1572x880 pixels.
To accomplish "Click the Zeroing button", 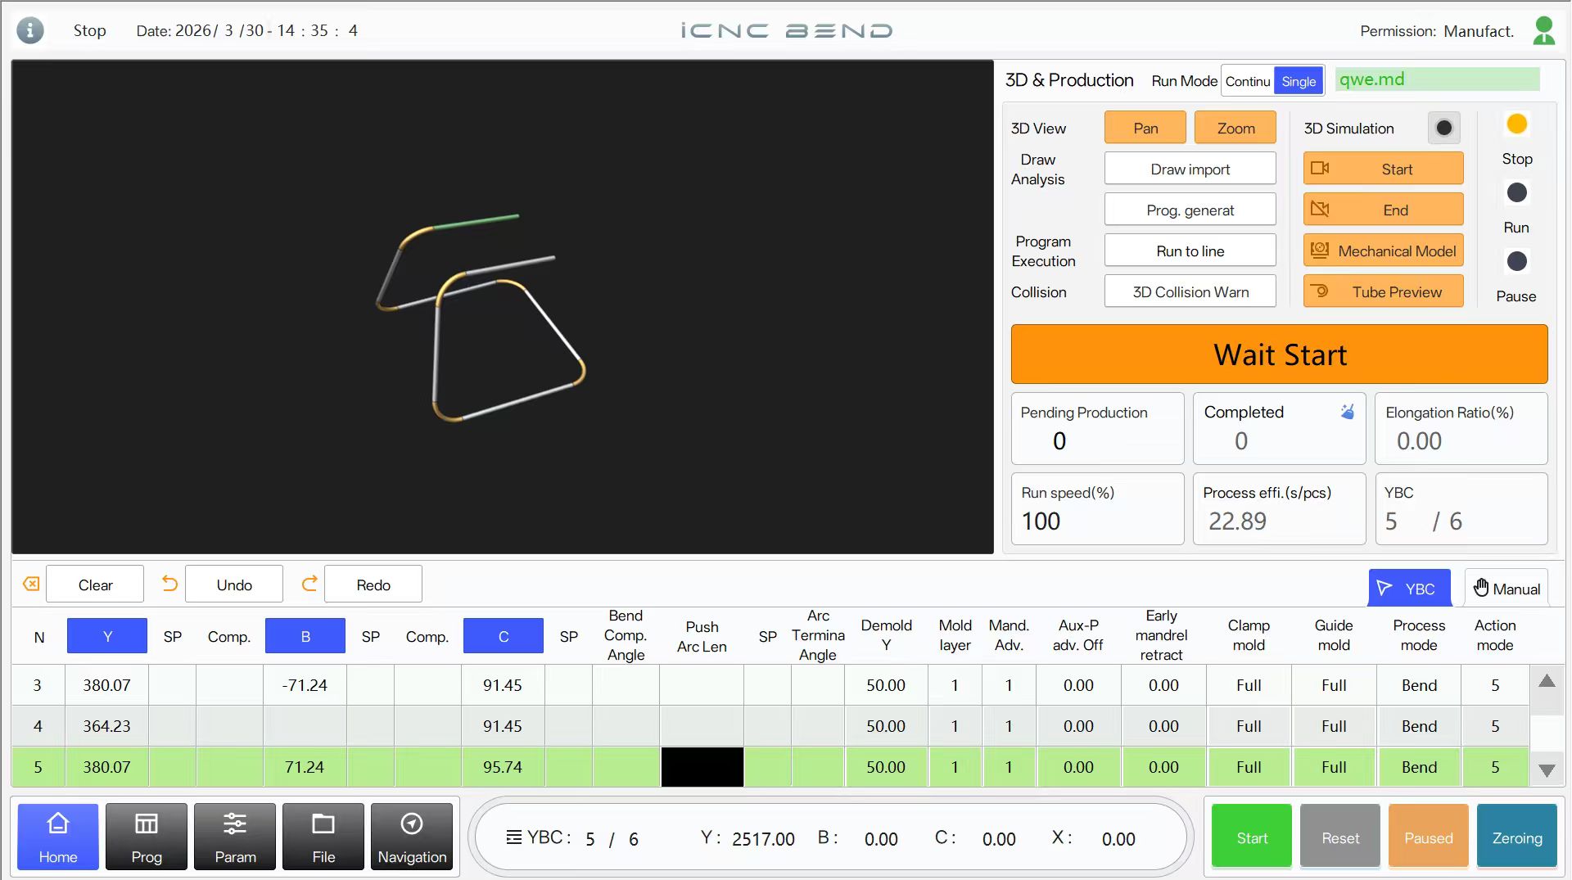I will click(1517, 837).
